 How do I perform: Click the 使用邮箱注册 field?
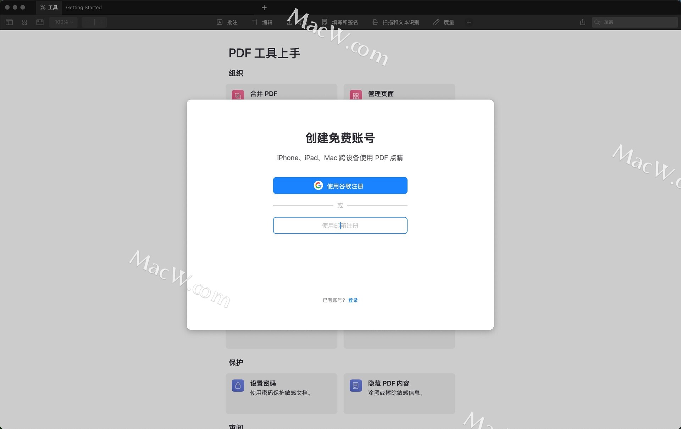click(340, 225)
